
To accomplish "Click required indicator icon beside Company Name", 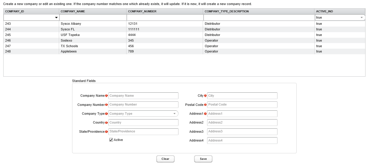I will [106, 96].
